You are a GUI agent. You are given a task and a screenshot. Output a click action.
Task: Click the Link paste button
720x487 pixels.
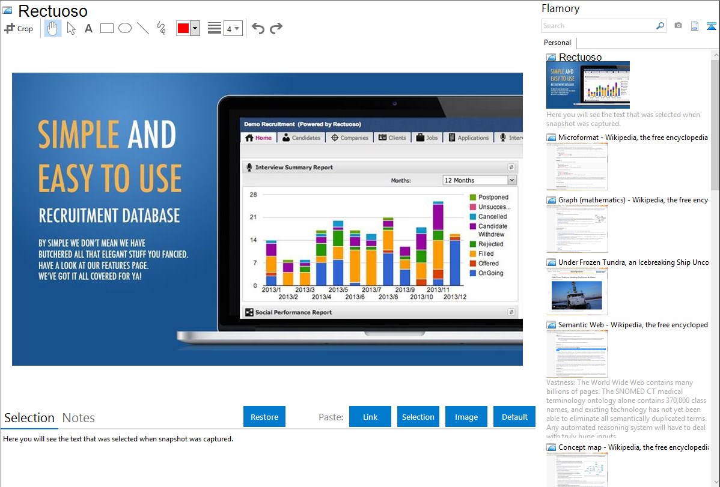pos(370,416)
